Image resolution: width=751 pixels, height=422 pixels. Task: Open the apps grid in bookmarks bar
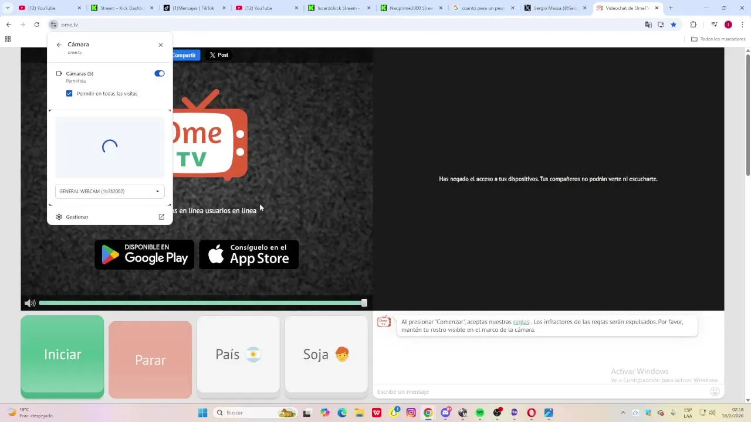[8, 39]
